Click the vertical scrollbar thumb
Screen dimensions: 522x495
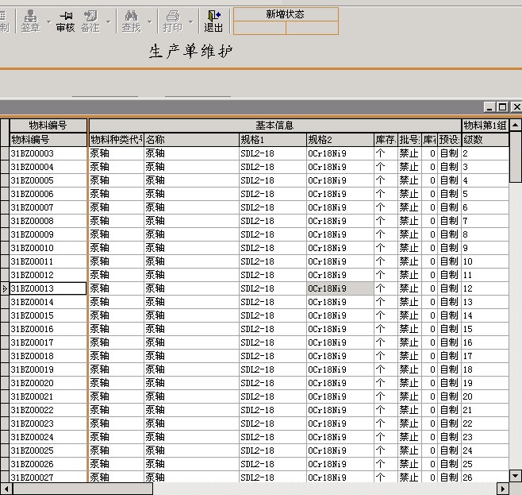[516, 157]
